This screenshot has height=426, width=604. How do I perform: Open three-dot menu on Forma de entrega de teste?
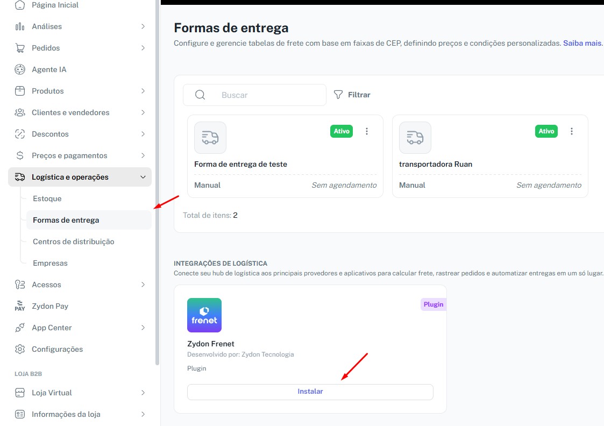(367, 131)
